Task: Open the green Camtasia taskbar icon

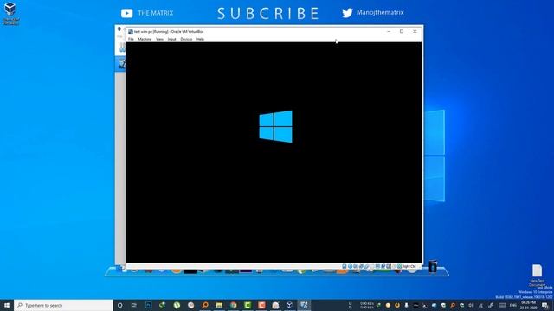Action: point(248,305)
